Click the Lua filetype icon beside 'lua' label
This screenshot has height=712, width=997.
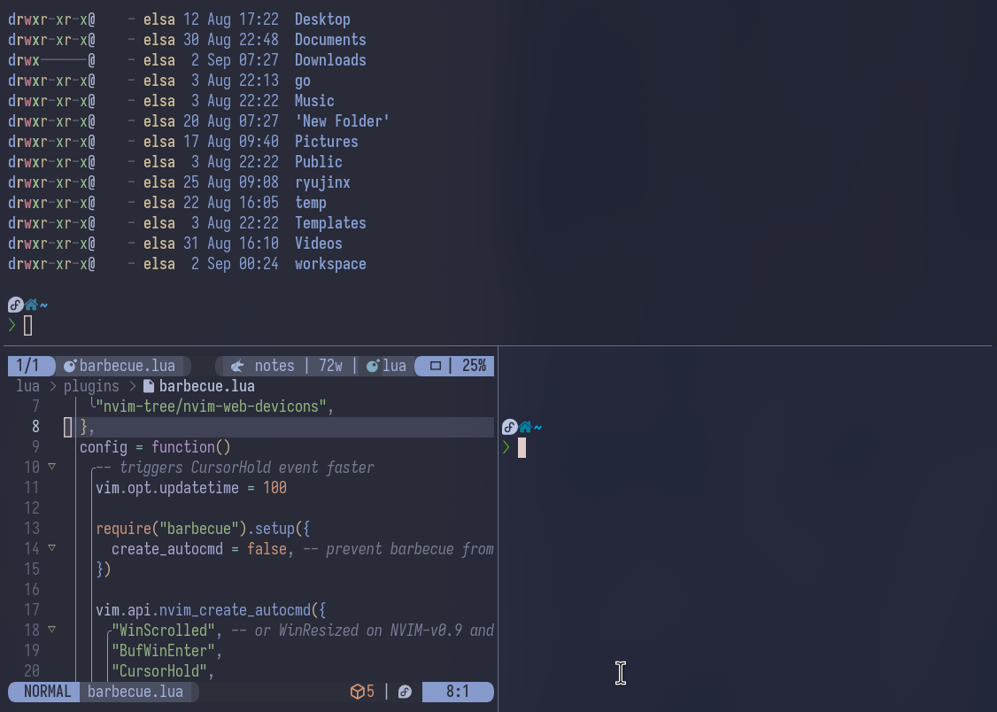pyautogui.click(x=373, y=366)
